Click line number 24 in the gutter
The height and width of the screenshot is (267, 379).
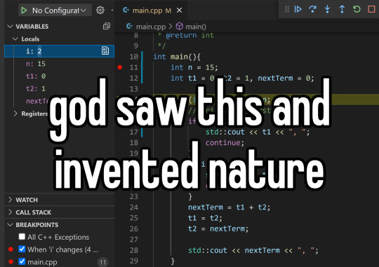tap(134, 207)
